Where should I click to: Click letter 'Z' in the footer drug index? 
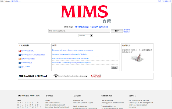pos(40,107)
